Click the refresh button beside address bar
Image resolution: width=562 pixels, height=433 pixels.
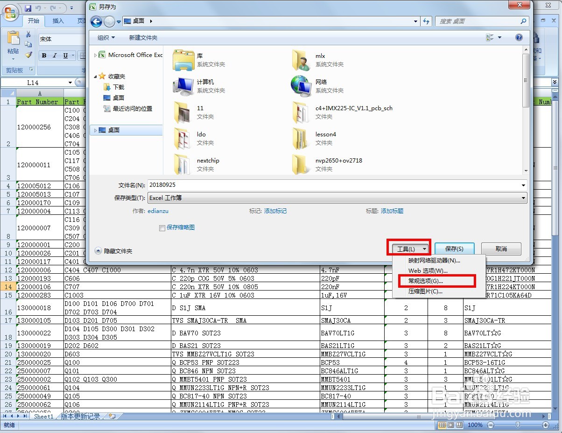(426, 21)
